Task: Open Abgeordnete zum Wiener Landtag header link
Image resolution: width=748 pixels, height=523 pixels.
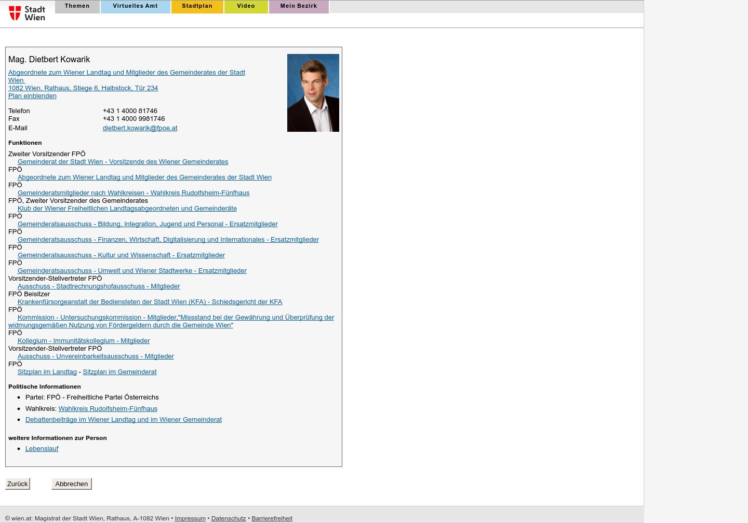Action: 127,76
